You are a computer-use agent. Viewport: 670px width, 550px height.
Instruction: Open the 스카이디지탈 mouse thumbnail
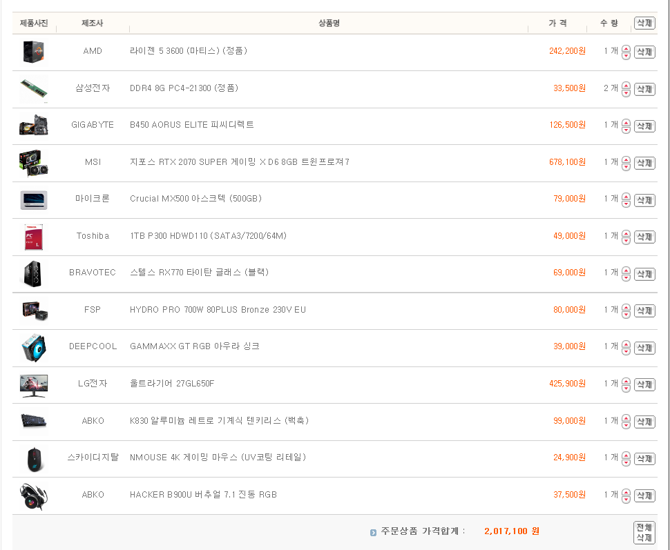[34, 460]
